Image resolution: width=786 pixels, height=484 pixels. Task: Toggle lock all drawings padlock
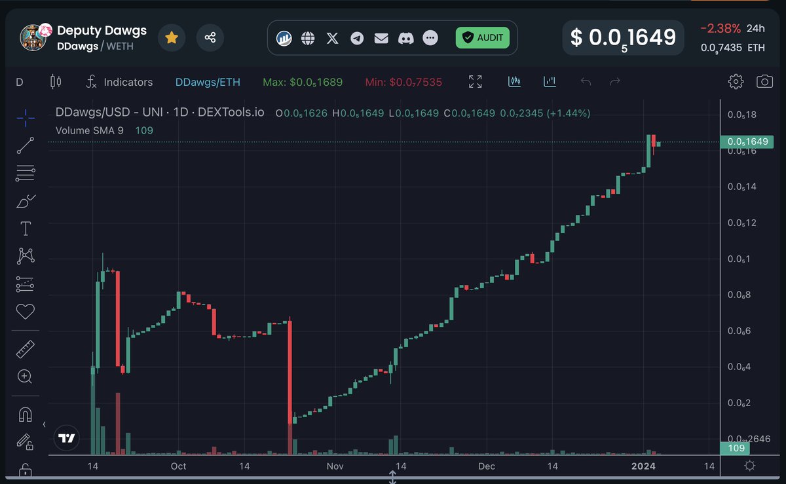click(26, 470)
